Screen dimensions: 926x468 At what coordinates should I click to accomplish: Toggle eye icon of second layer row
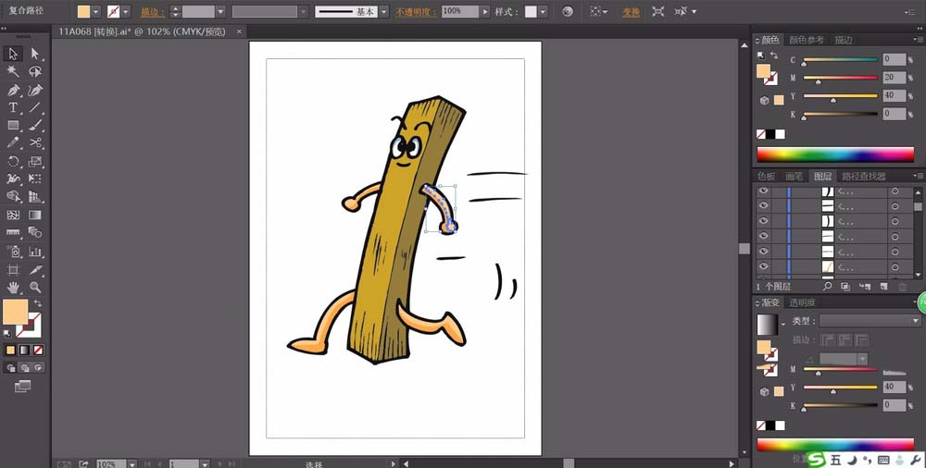pos(764,205)
